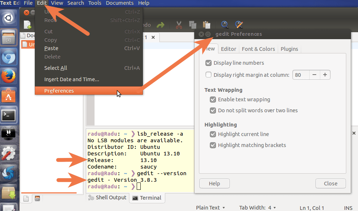Switch to the Editor preferences tab
The image size is (358, 211).
(x=228, y=49)
